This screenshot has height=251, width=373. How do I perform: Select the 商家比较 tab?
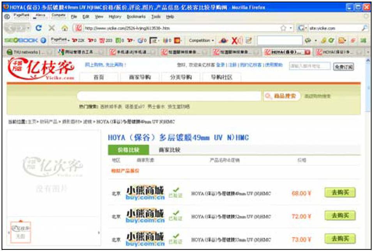170,150
